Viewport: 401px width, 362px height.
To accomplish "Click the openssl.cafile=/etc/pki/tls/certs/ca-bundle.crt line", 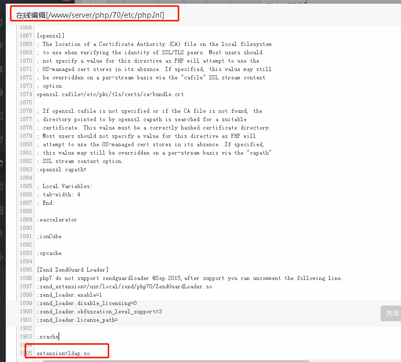I will coord(110,94).
